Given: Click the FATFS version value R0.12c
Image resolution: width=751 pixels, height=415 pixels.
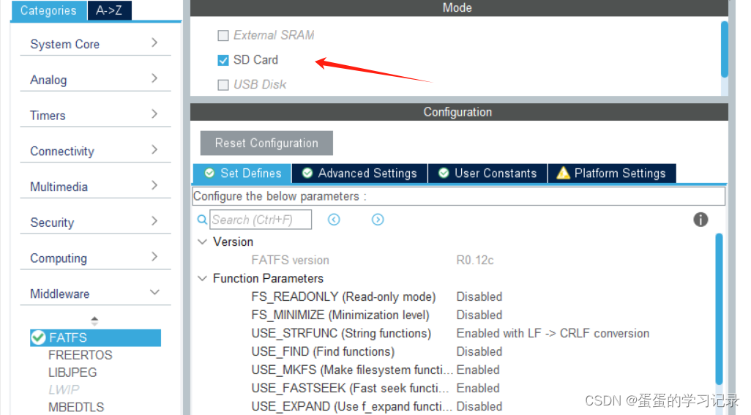Looking at the screenshot, I should coord(474,260).
